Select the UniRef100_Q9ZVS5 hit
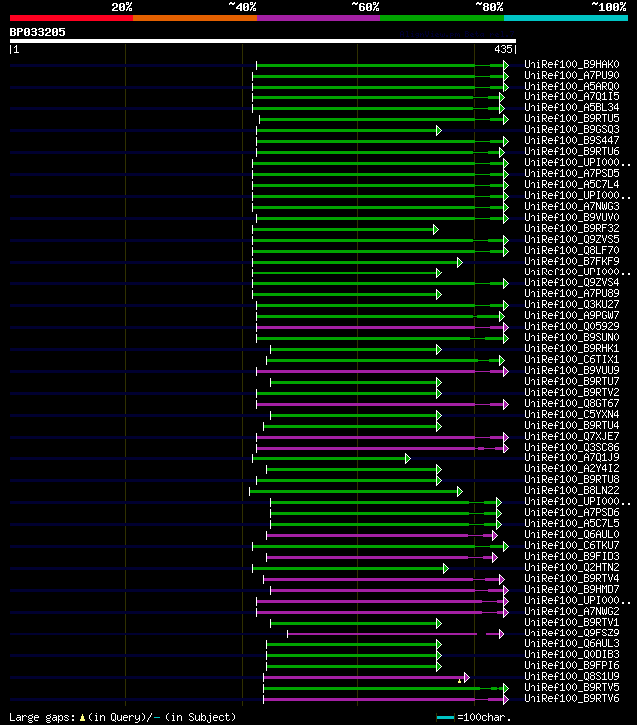Screen dimensions: 637x725 click(571, 239)
